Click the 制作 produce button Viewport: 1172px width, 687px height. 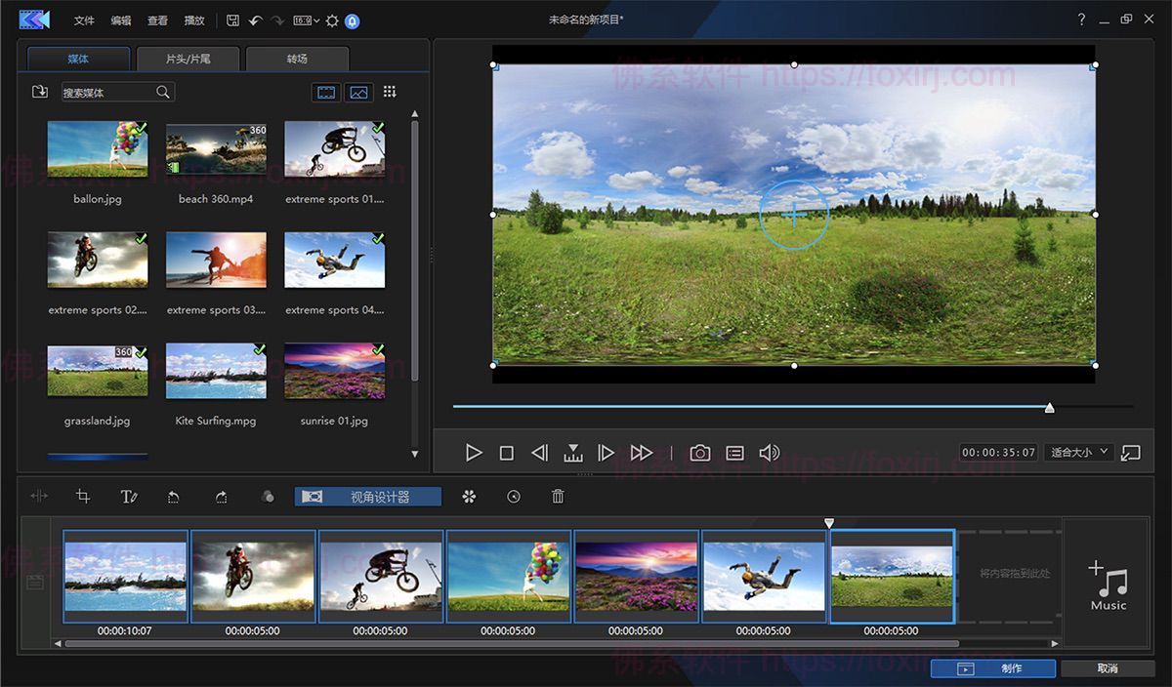tap(993, 668)
